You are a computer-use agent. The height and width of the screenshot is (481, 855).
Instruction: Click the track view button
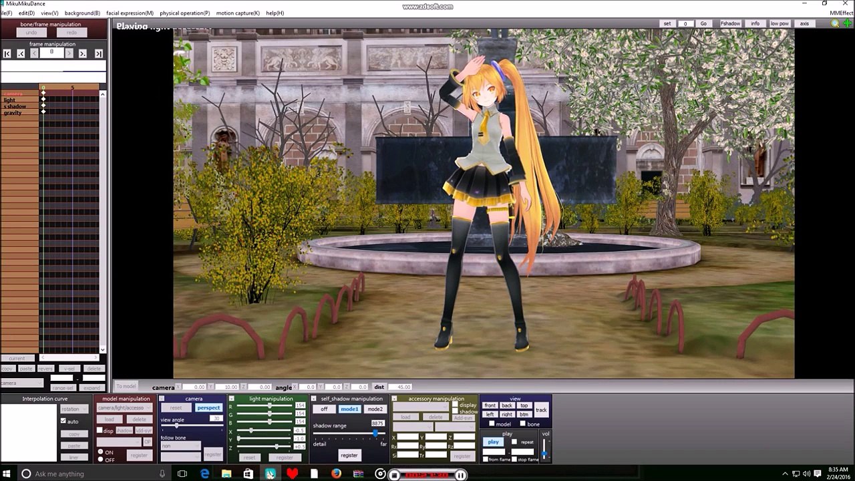point(541,410)
